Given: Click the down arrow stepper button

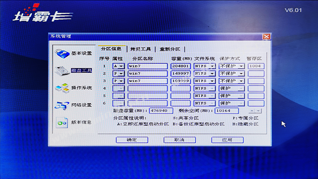Looking at the screenshot, I should click(258, 111).
